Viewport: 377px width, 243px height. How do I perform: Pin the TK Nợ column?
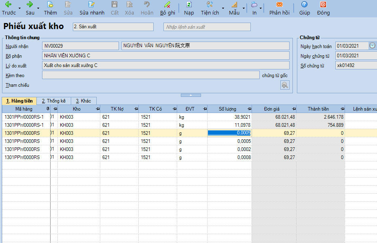pos(136,109)
